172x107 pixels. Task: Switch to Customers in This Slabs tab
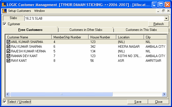coord(141,30)
